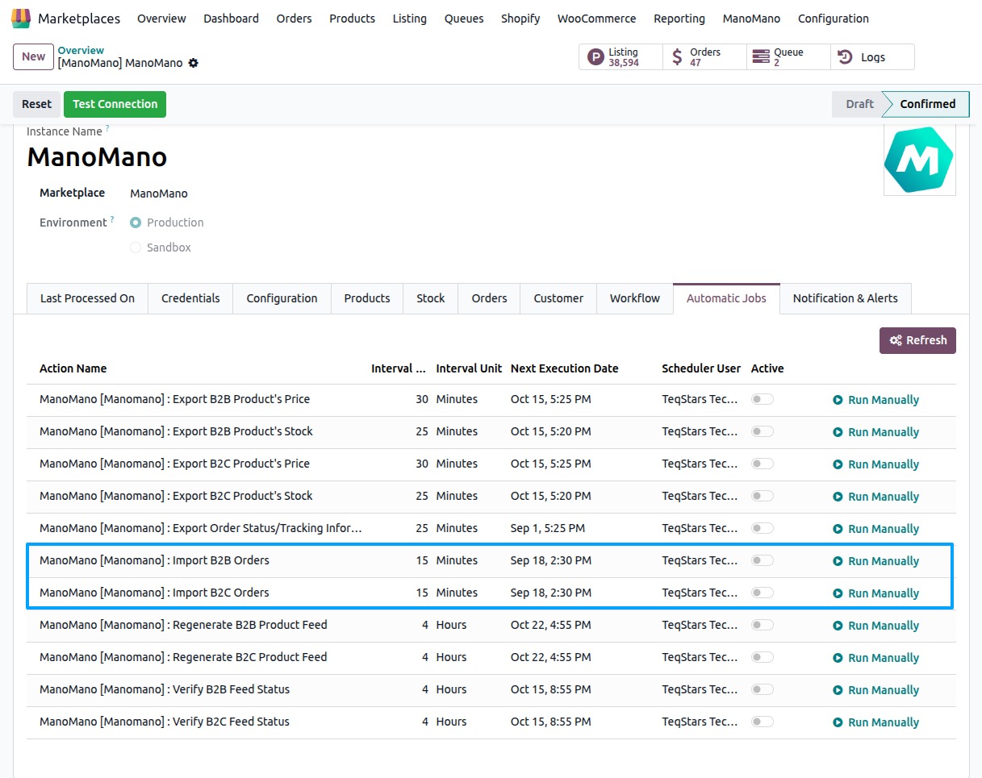Run Export B2B Product's Price manually
The image size is (982, 778).
pos(875,400)
